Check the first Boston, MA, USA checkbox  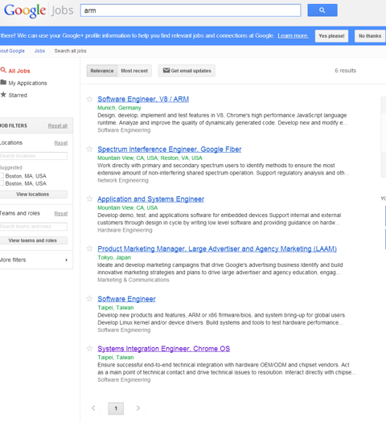click(x=2, y=176)
